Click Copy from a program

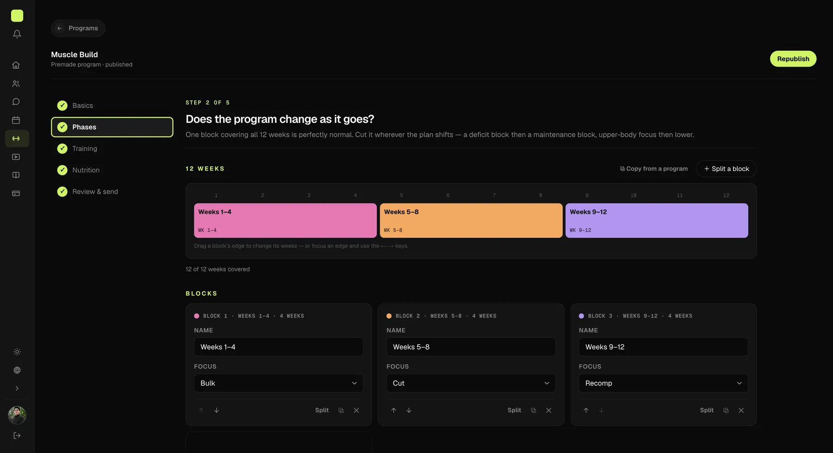coord(654,169)
